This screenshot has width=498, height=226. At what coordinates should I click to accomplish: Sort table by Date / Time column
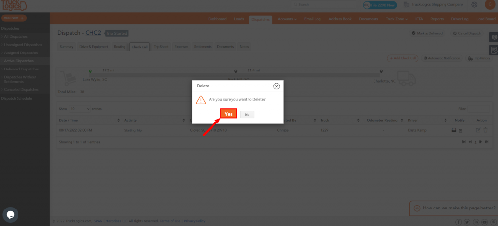[89, 121]
